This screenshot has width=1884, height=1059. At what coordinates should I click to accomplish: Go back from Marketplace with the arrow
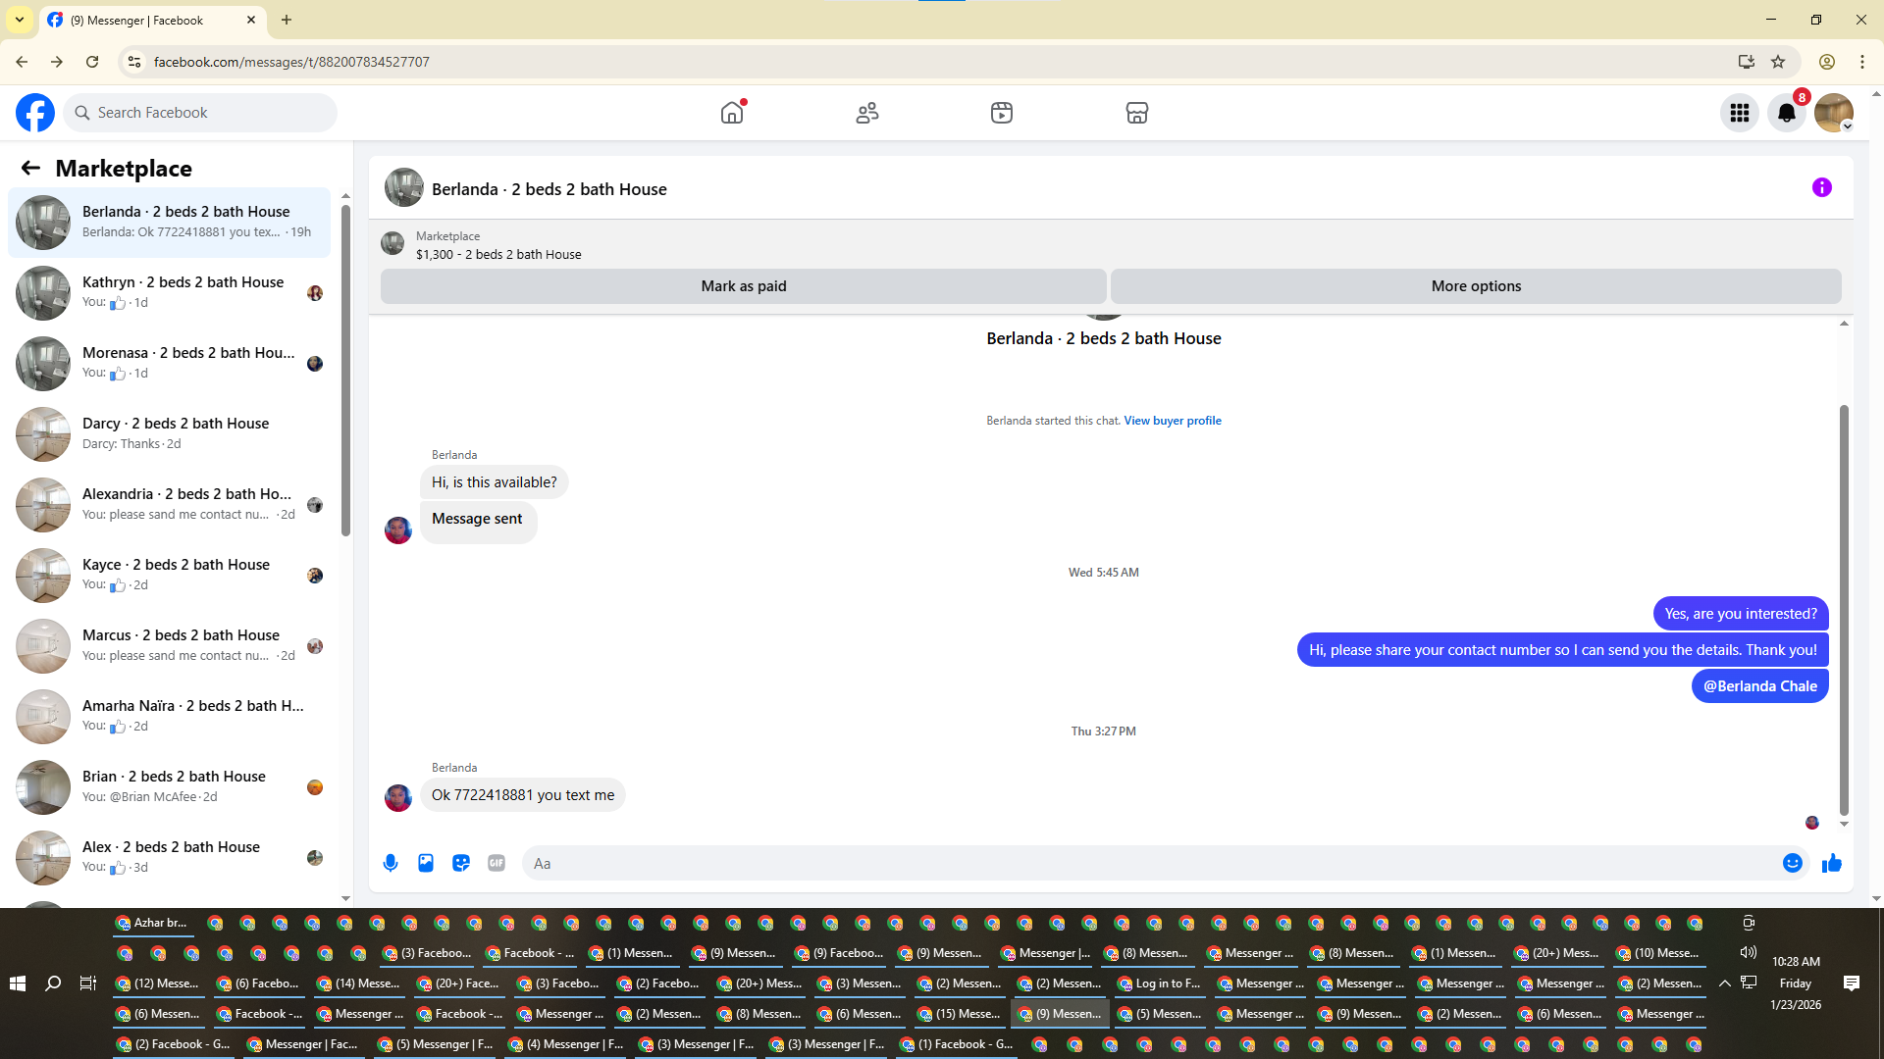pos(30,168)
